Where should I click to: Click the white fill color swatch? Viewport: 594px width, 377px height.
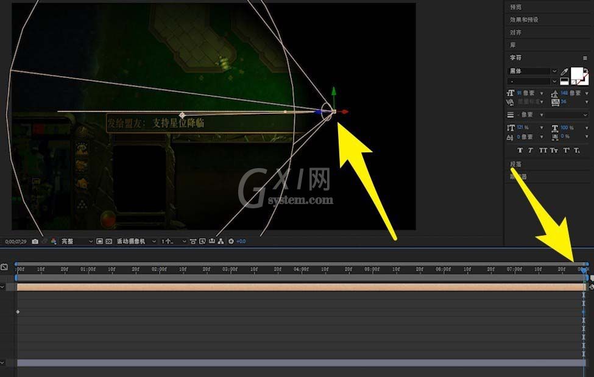click(576, 72)
